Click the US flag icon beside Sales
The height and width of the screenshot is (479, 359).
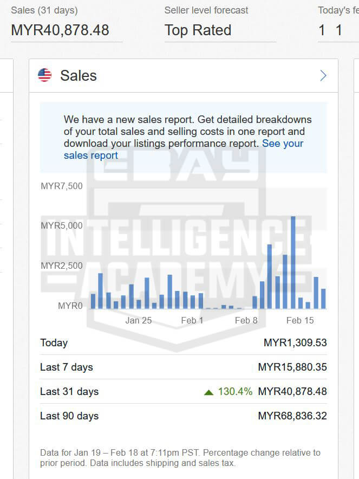tap(44, 75)
